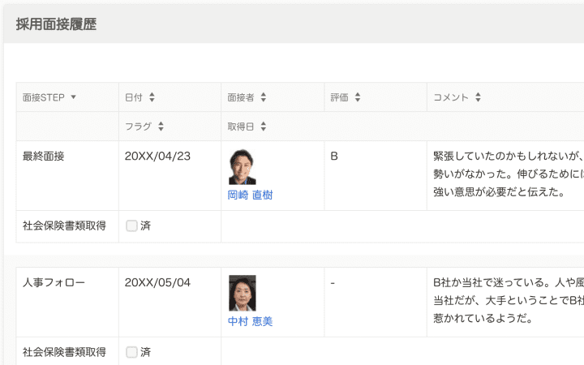Image resolution: width=584 pixels, height=365 pixels.
Task: Click date 20XX/05/04 cell
Action: 157,282
